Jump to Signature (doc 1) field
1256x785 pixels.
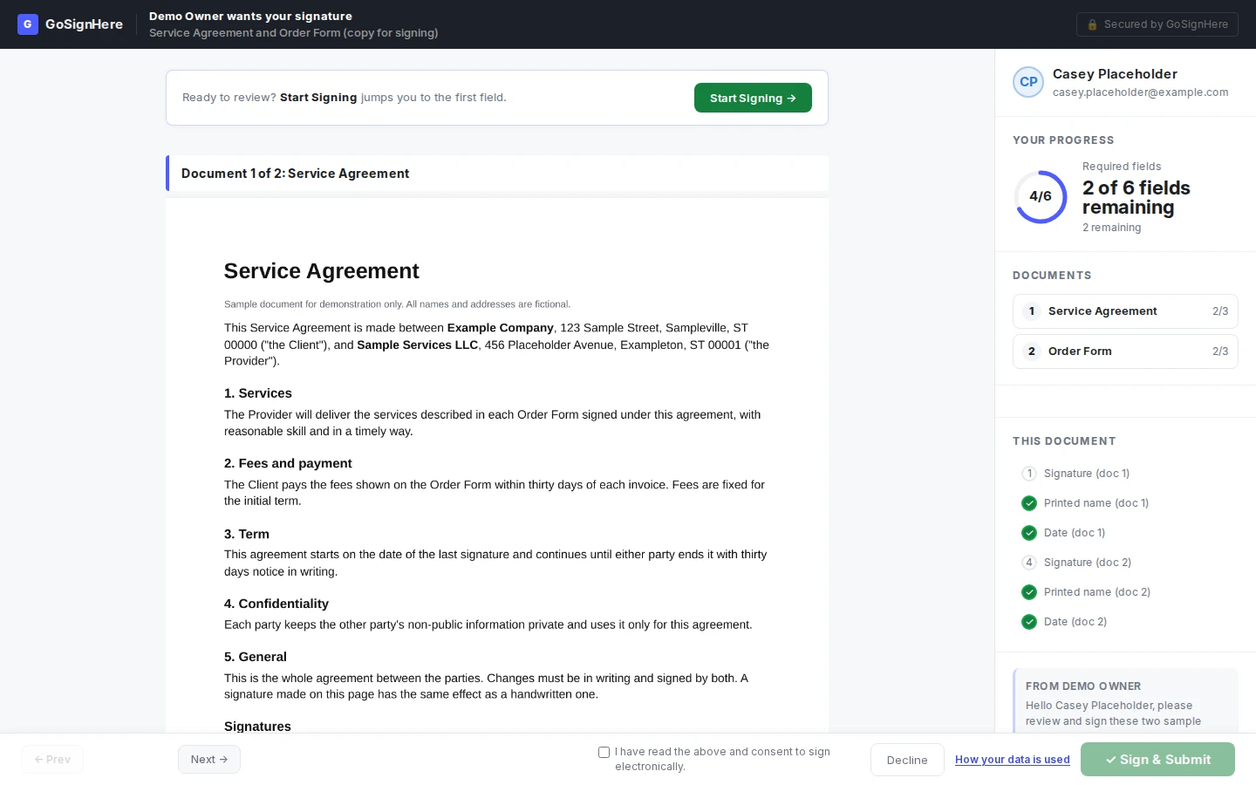[1125, 474]
